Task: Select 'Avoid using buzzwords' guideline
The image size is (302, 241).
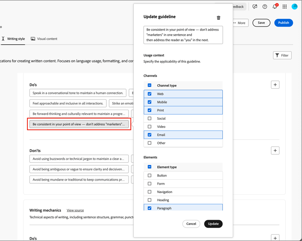Action: click(x=79, y=159)
